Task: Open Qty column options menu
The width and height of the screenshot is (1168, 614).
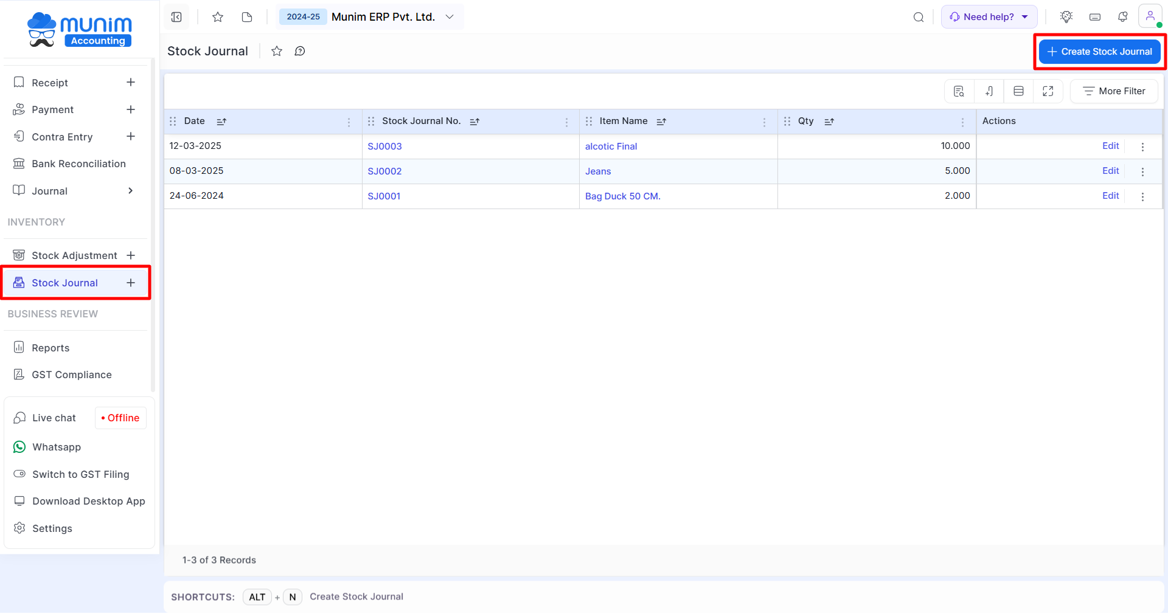Action: pyautogui.click(x=963, y=122)
